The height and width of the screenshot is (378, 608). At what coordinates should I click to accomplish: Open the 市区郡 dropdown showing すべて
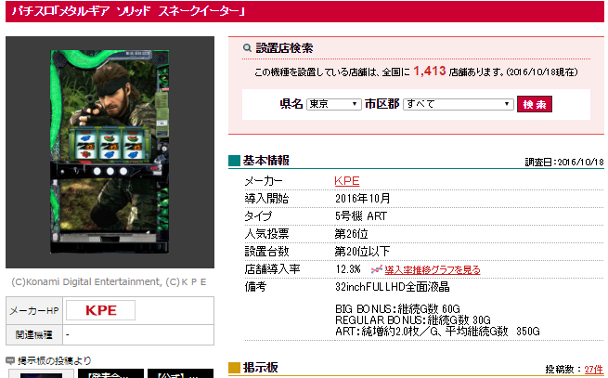point(459,104)
